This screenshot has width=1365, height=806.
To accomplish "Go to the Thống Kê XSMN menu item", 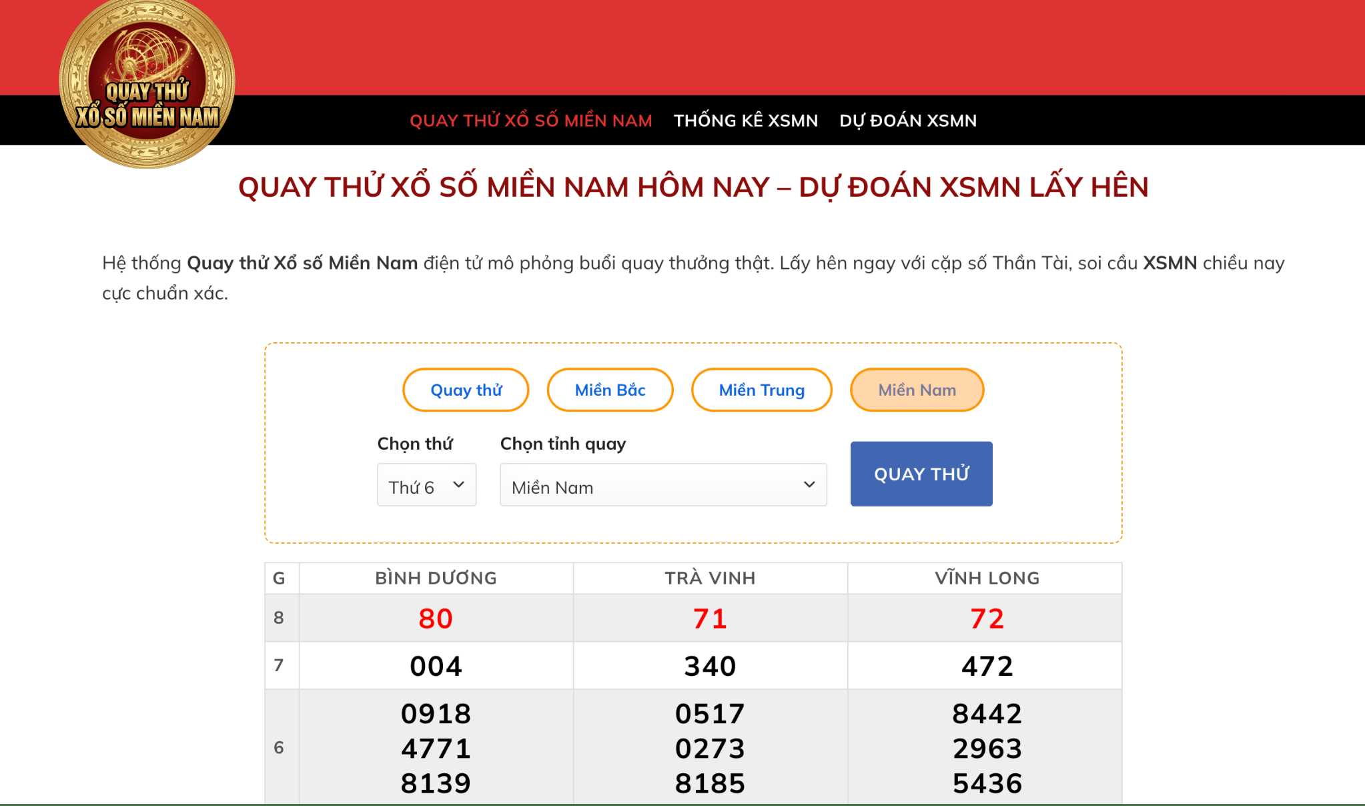I will pos(745,121).
